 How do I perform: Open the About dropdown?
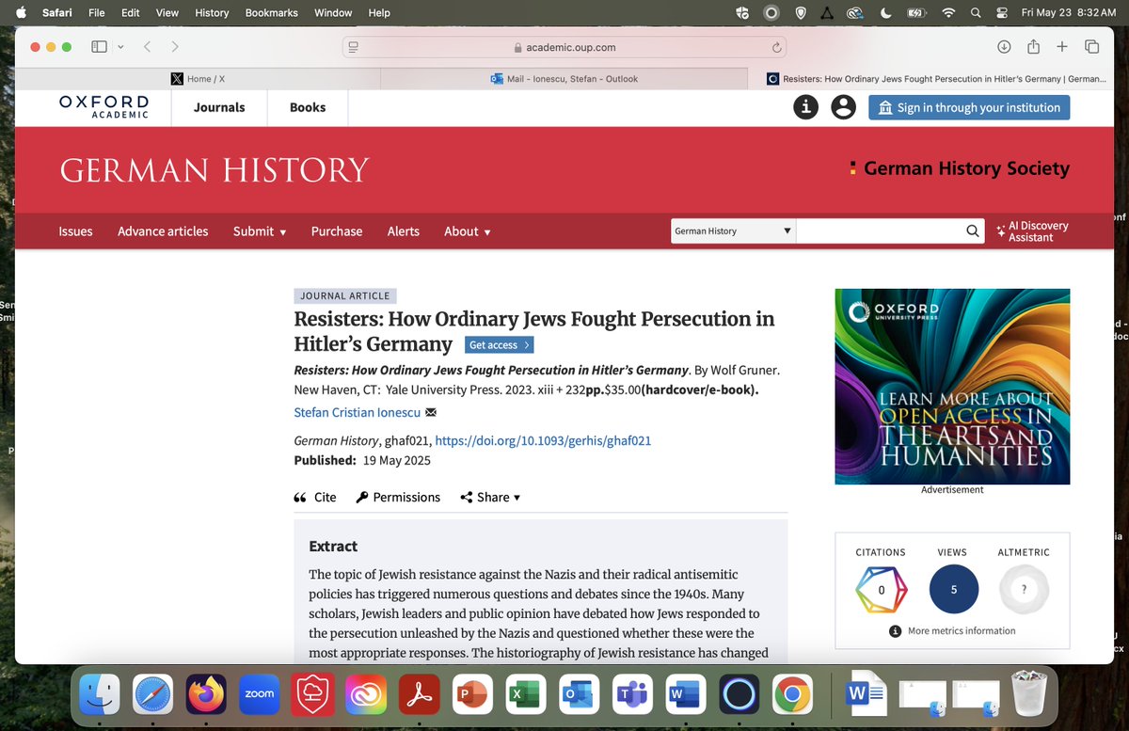[x=467, y=230]
